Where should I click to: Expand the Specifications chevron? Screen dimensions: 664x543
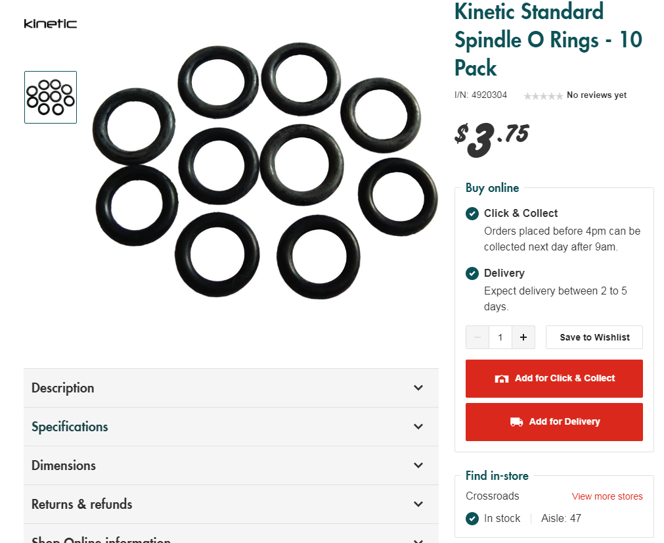[418, 427]
